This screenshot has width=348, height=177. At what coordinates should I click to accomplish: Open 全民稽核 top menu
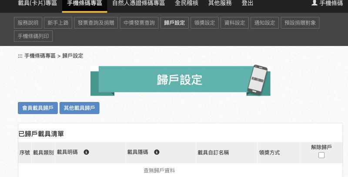187,3
